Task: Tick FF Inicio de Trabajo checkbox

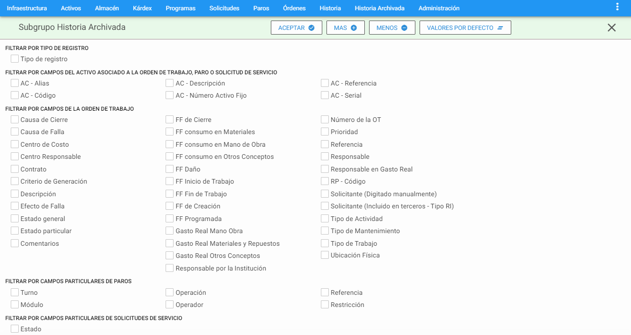Action: pos(170,181)
